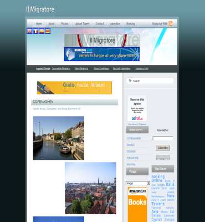This screenshot has width=205, height=222.
Task: Click the Tag Cloud header
Action: [163, 169]
